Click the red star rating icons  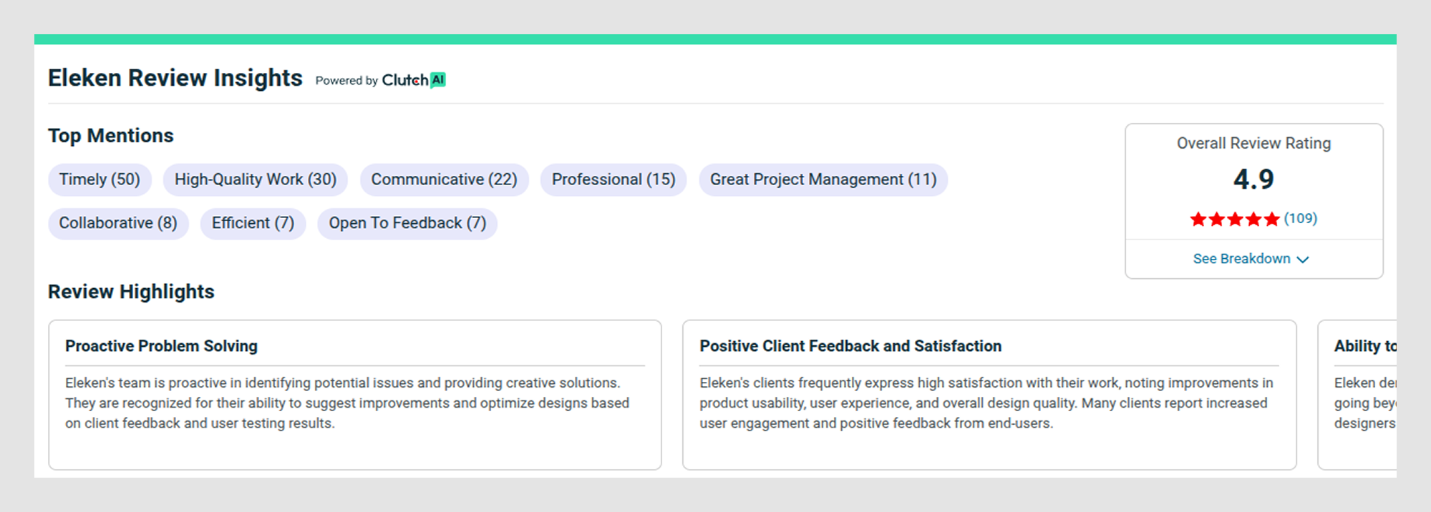[x=1235, y=219]
